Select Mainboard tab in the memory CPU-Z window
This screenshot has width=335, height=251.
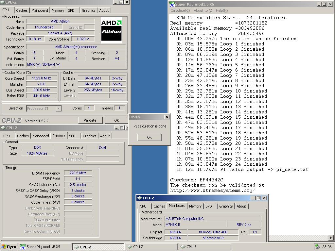click(41, 136)
